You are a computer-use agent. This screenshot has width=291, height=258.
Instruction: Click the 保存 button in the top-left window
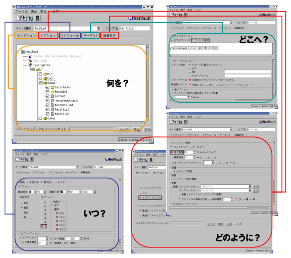click(136, 129)
